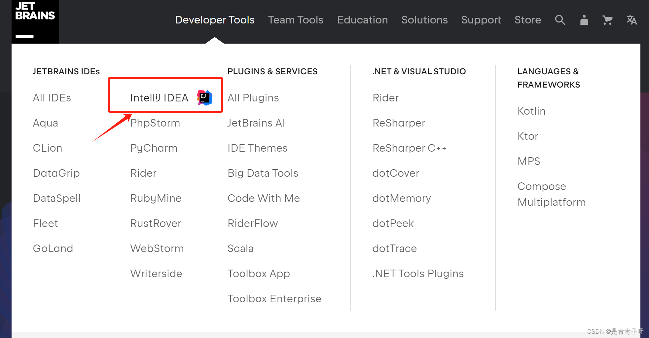649x338 pixels.
Task: Select Aqua from the IDE list
Action: pos(46,123)
